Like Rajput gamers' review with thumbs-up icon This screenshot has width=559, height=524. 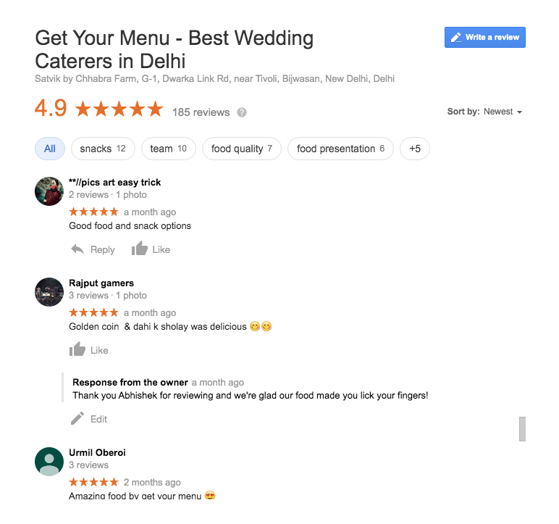tap(77, 349)
